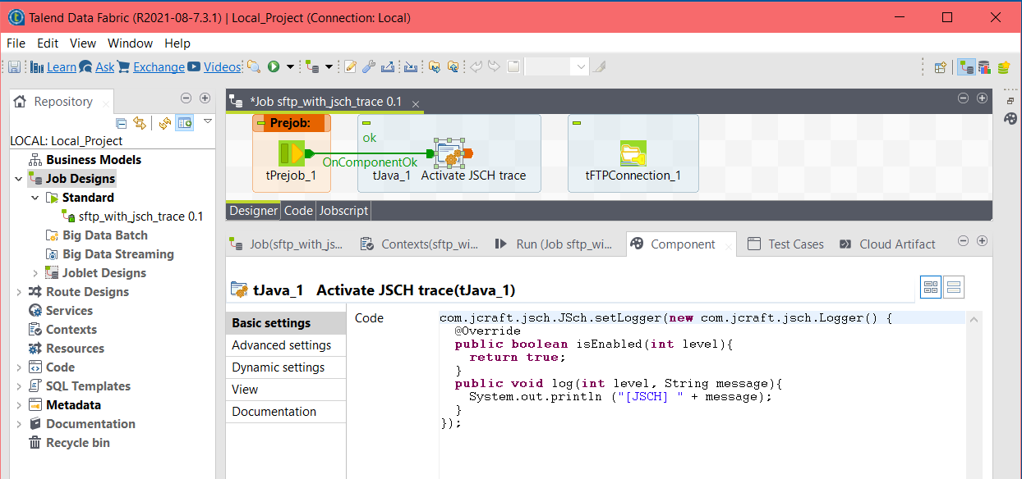Open the File menu
Image resolution: width=1022 pixels, height=479 pixels.
[16, 43]
